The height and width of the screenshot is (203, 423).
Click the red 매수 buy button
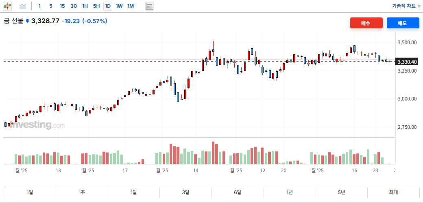coord(366,23)
